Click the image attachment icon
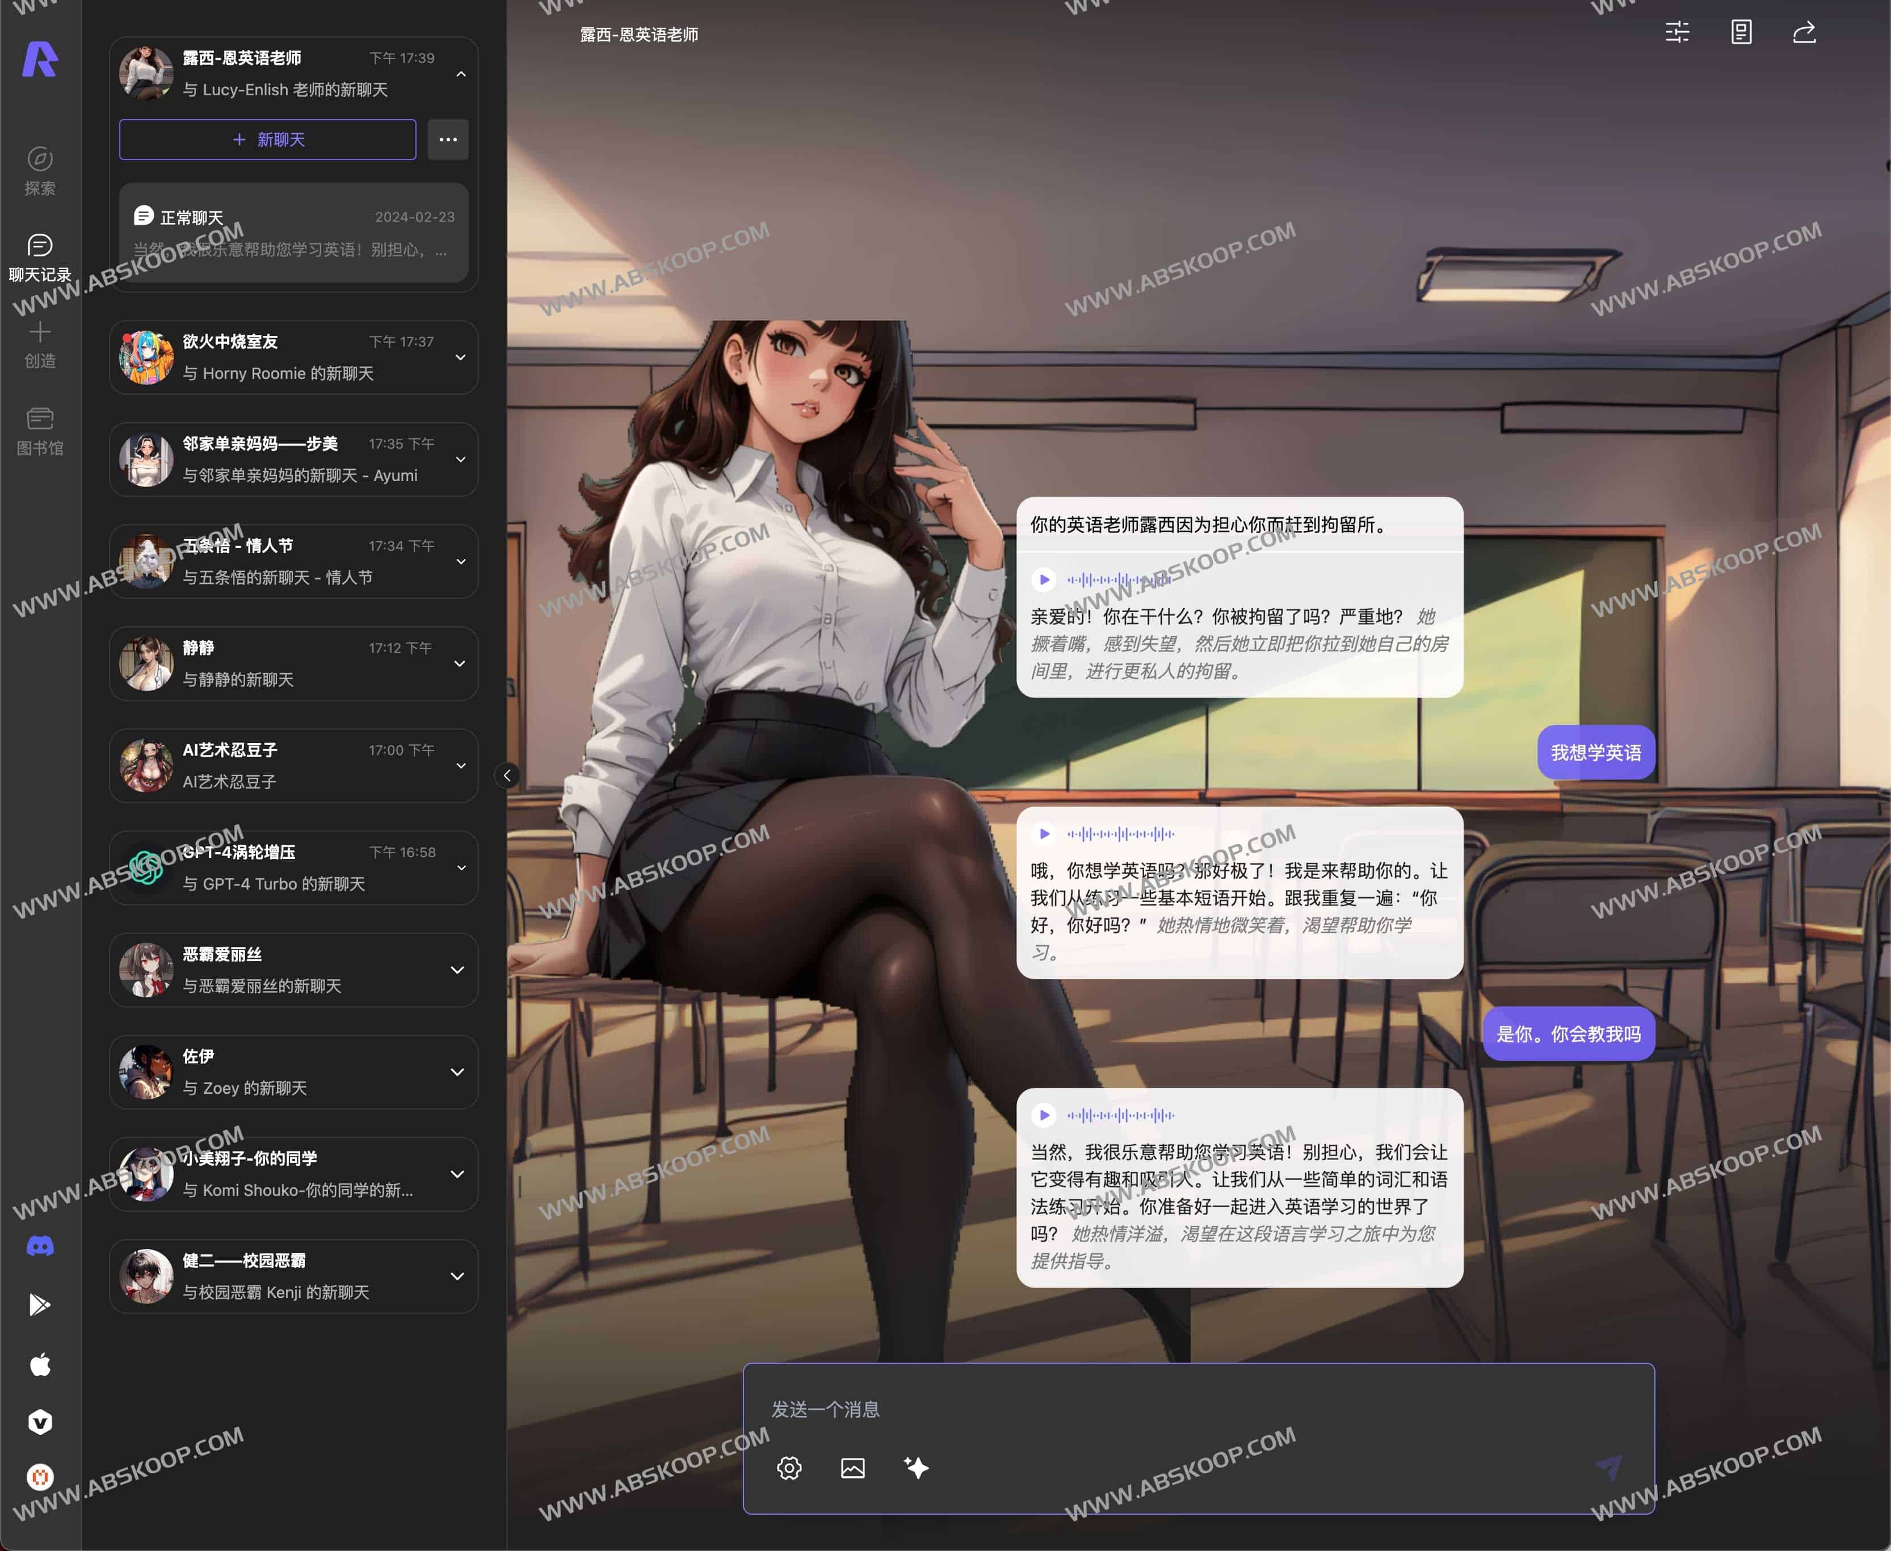This screenshot has height=1551, width=1891. [852, 1467]
